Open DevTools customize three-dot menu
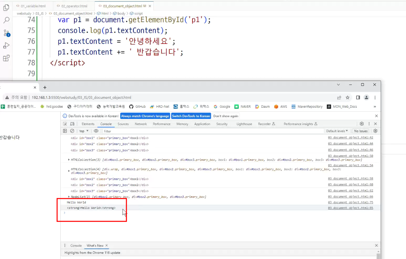 coord(369,124)
